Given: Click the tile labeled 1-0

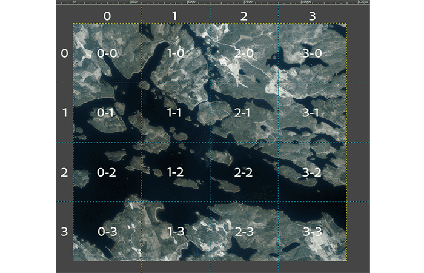Looking at the screenshot, I should pyautogui.click(x=176, y=53).
